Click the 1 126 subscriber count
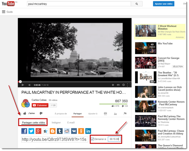The width and height of the screenshot is (189, 151). click(x=53, y=105)
